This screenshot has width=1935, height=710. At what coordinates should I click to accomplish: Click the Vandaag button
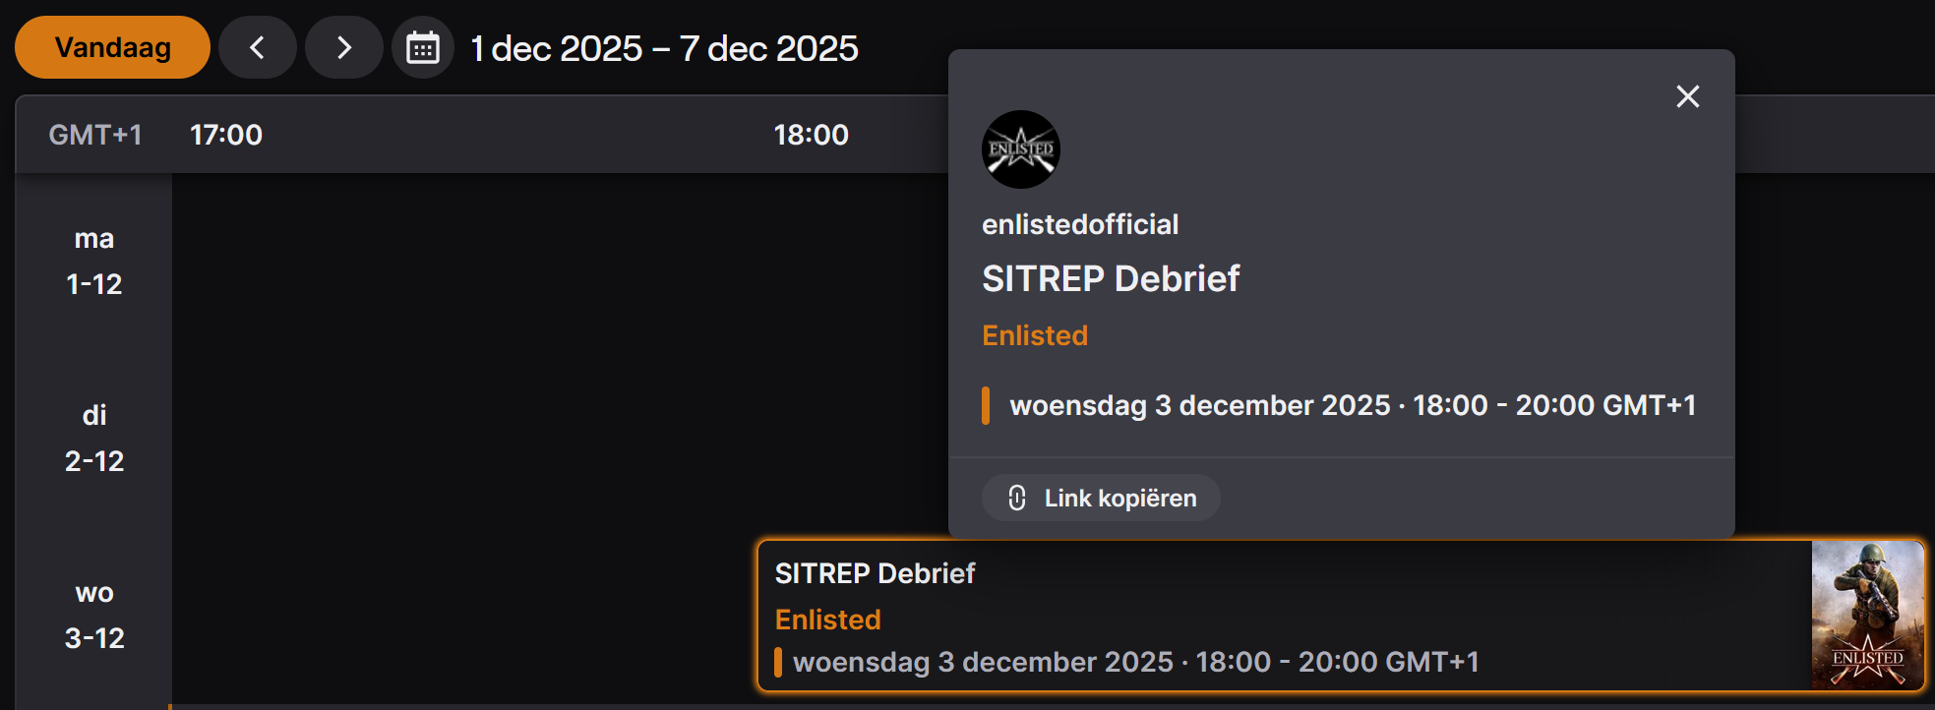(112, 47)
